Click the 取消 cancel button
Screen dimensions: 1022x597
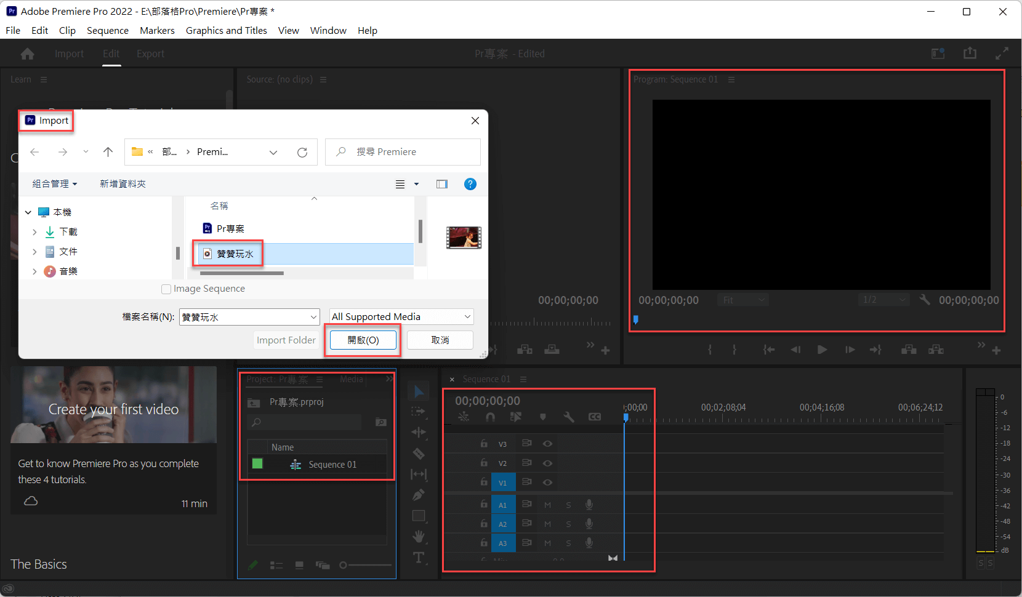click(x=440, y=340)
